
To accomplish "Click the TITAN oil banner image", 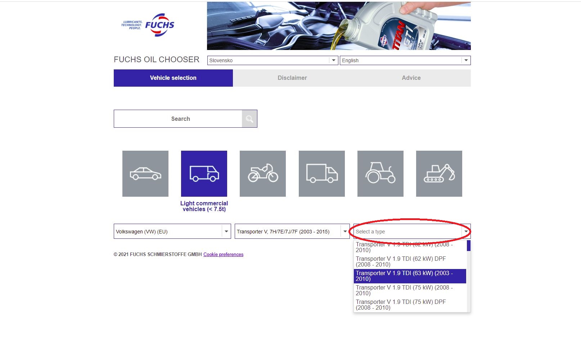I will point(339,26).
